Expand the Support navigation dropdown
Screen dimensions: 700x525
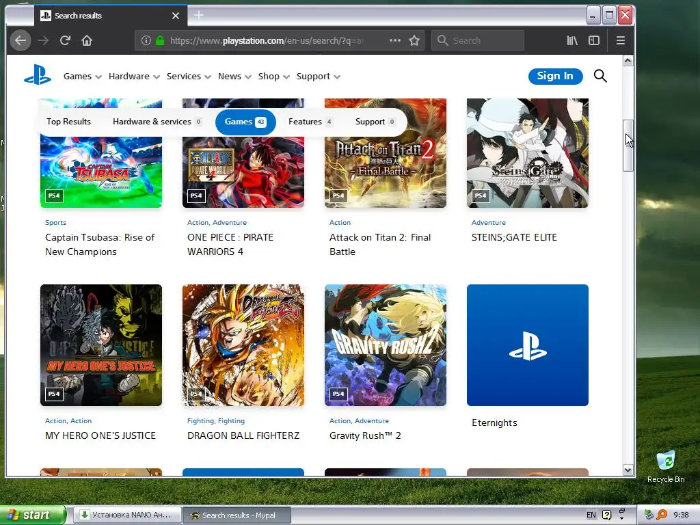[319, 77]
